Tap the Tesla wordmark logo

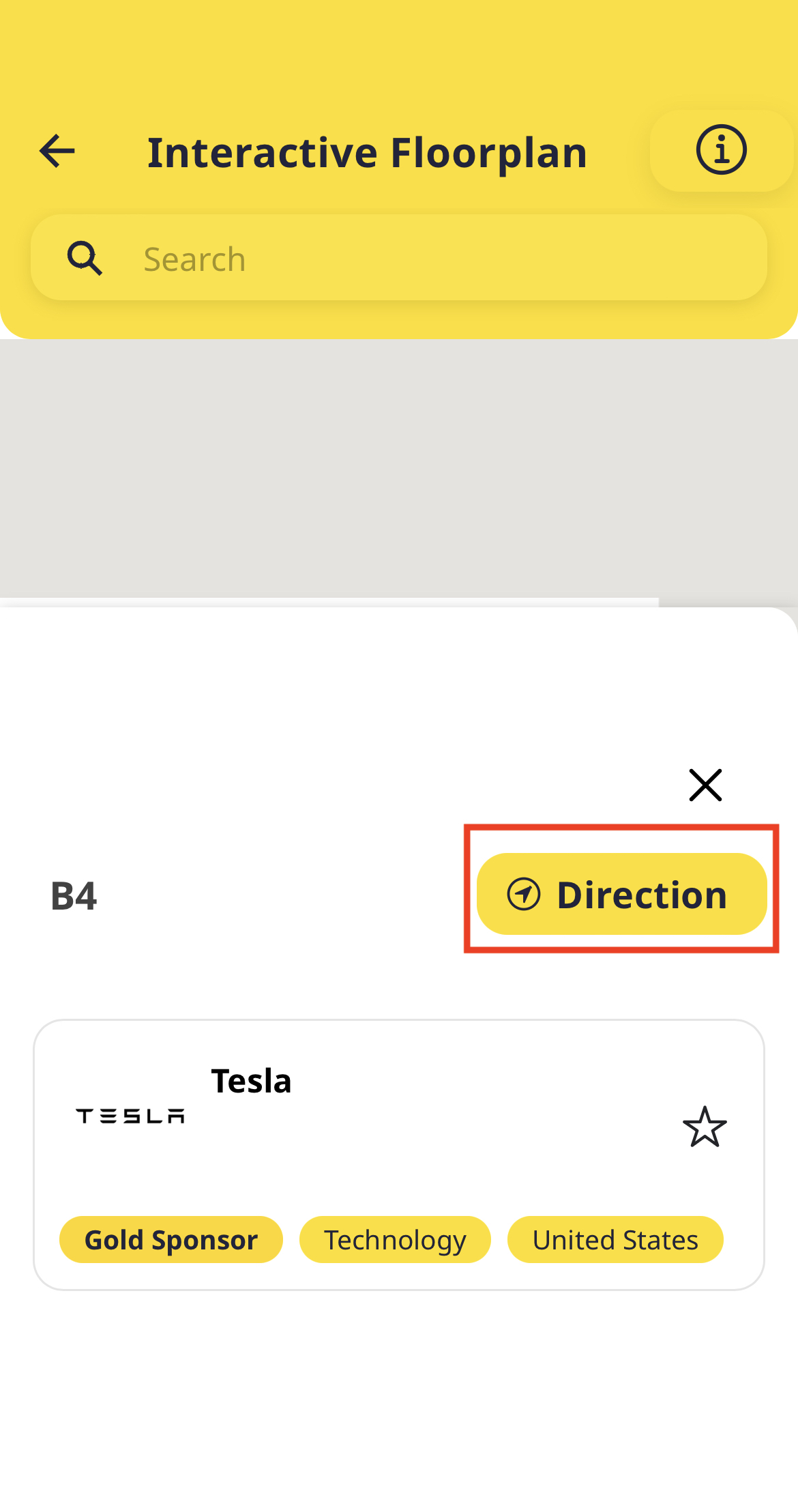130,1116
